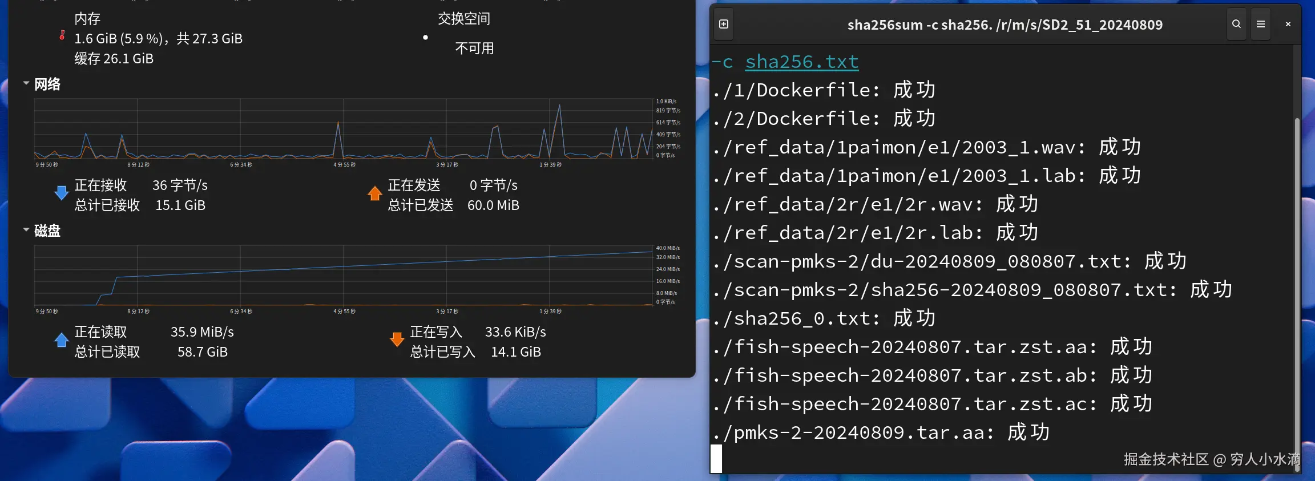Open the terminal hamburger menu
1315x481 pixels.
tap(1261, 24)
